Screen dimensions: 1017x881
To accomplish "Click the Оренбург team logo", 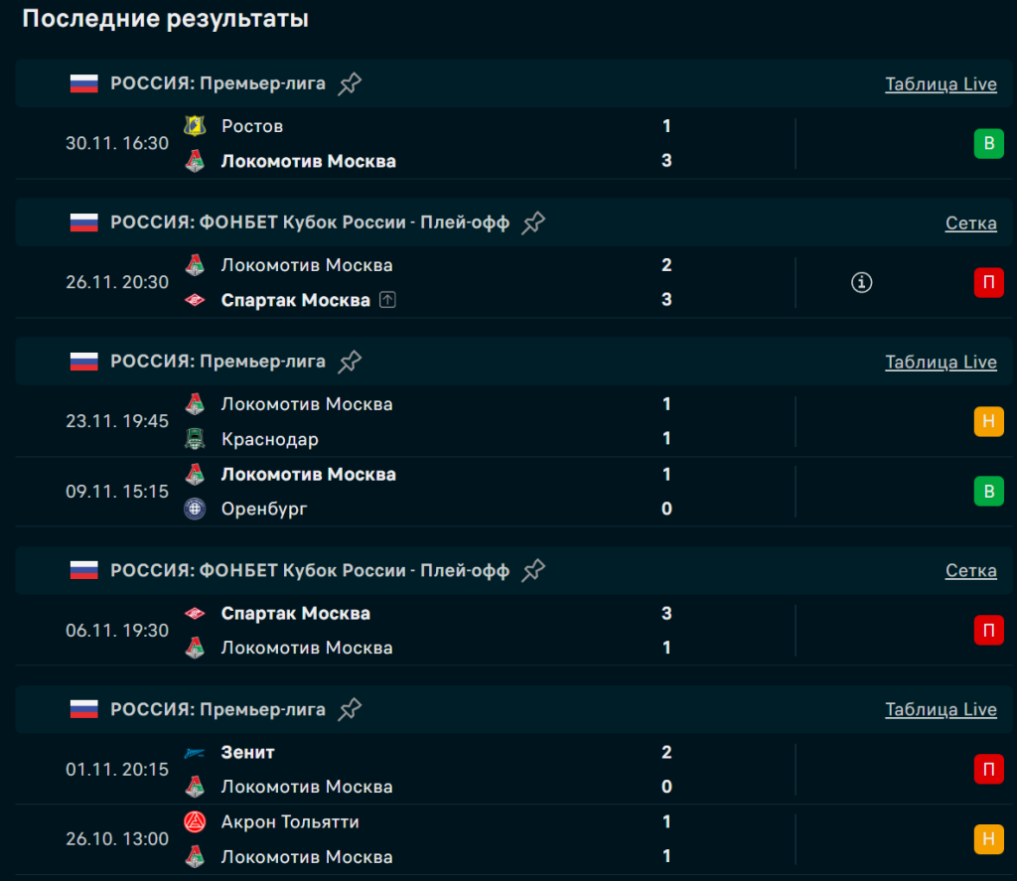I will 195,509.
